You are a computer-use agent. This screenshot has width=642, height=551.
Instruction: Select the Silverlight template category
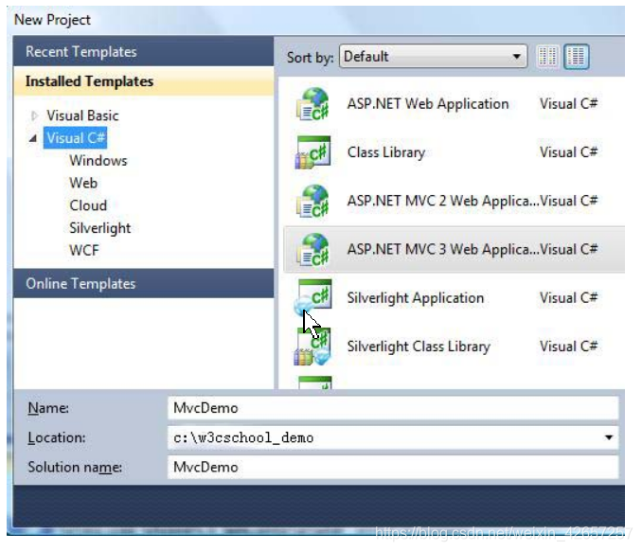tap(100, 228)
